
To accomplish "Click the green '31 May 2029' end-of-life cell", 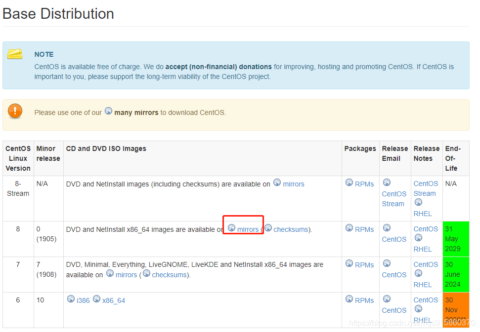I will 456,239.
